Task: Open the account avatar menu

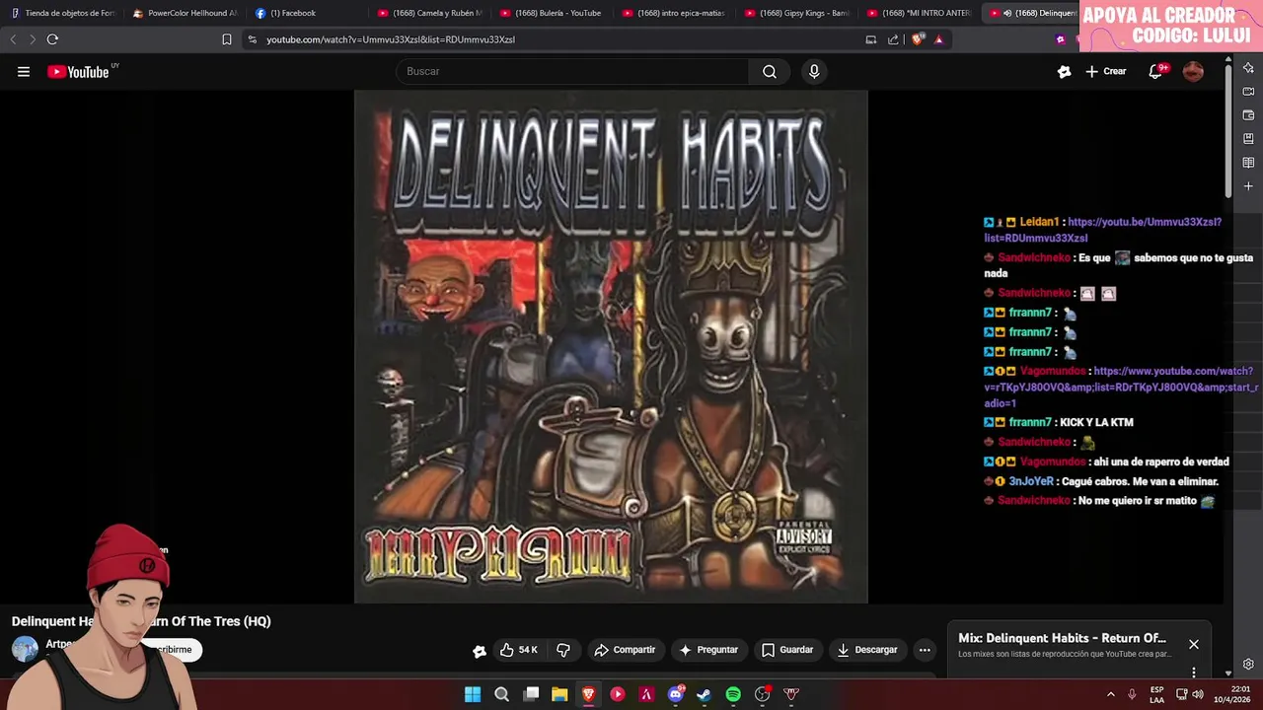Action: (x=1193, y=71)
